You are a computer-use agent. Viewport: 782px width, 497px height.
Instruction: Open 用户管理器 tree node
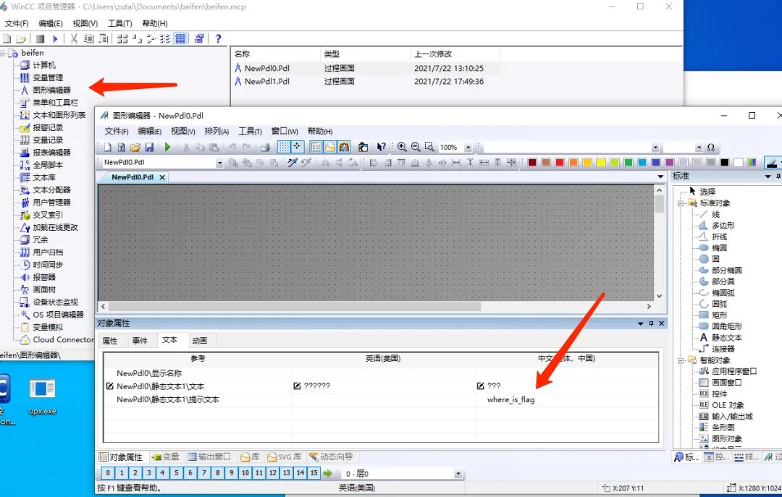click(x=51, y=203)
